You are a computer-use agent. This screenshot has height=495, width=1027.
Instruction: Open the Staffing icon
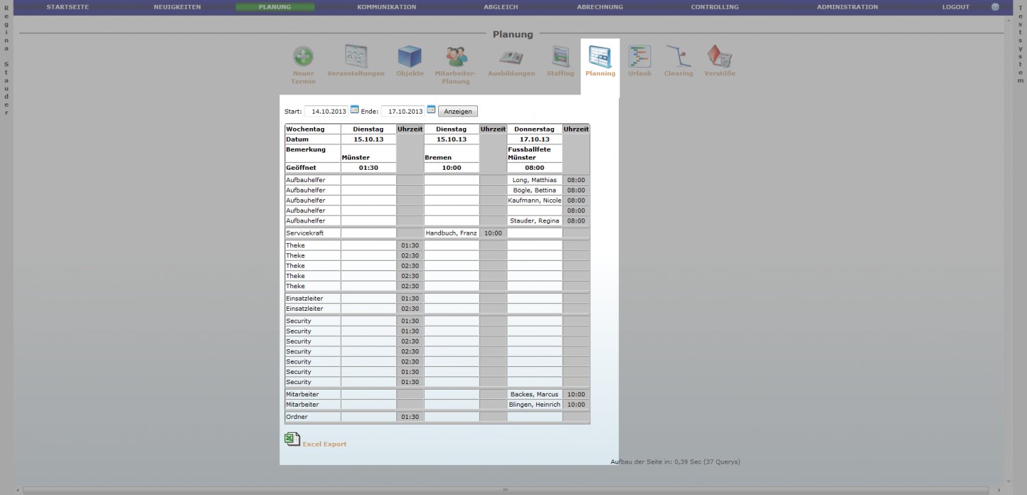561,56
